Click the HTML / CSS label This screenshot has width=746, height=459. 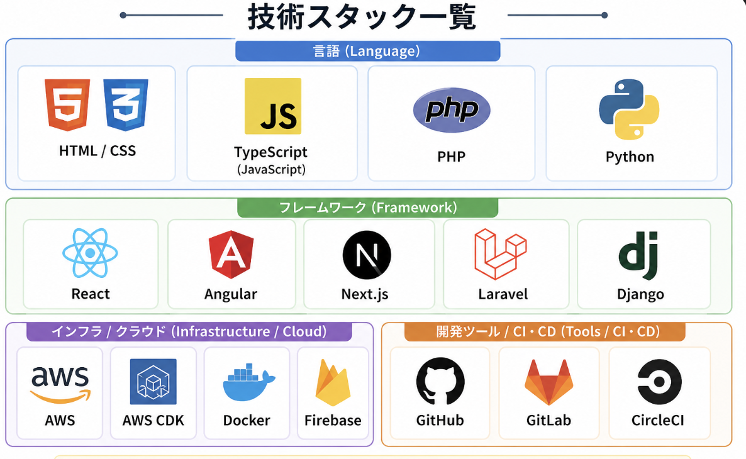click(97, 151)
